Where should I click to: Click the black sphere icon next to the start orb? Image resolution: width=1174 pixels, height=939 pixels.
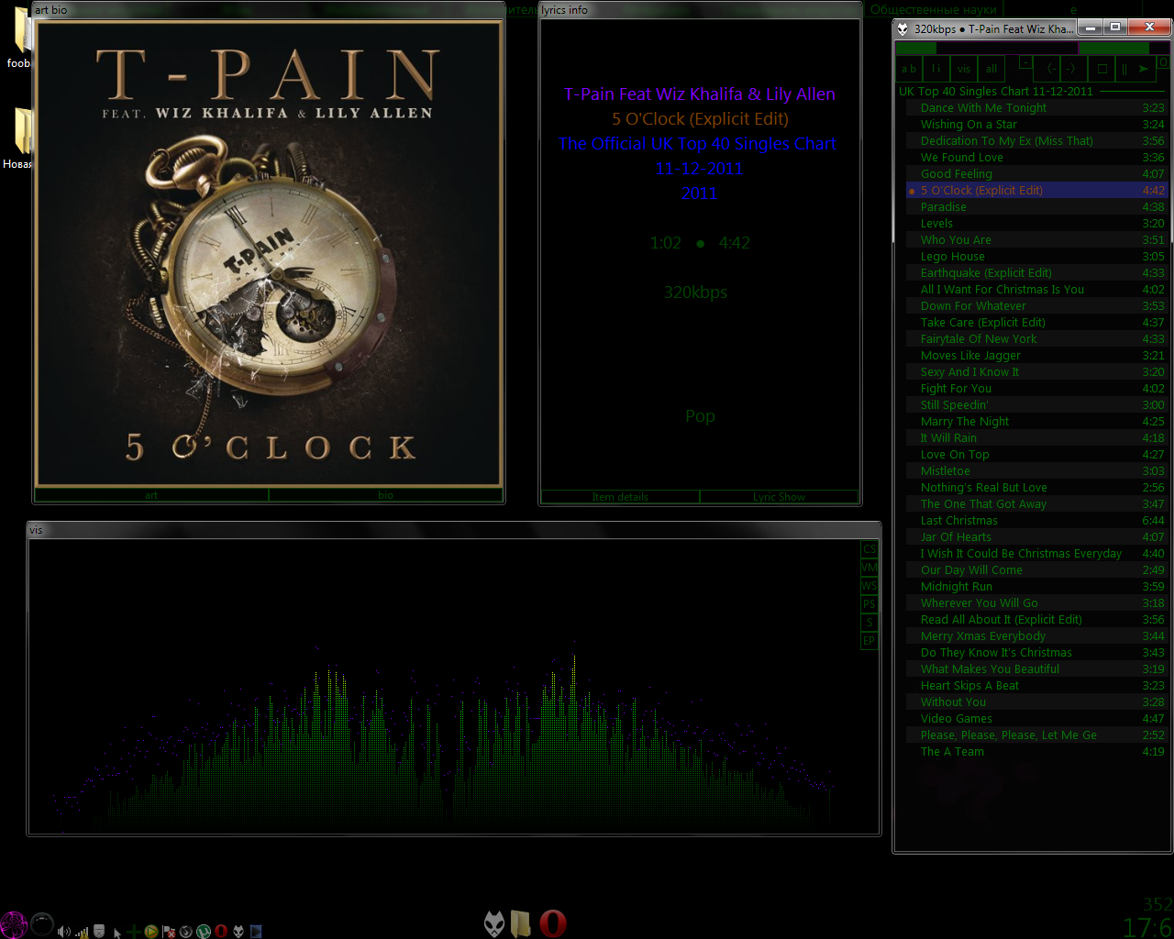point(42,924)
